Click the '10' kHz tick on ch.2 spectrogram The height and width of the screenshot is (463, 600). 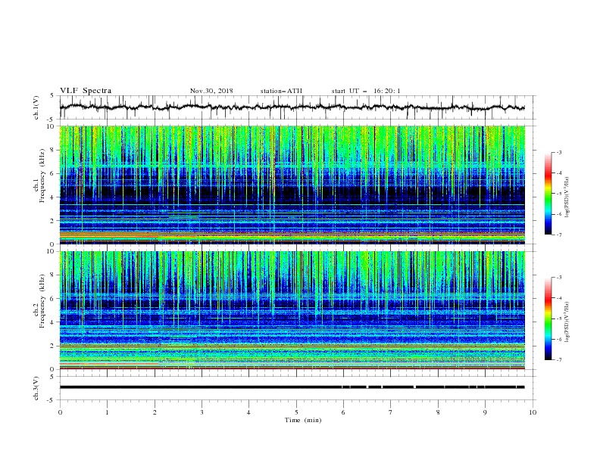[x=52, y=251]
